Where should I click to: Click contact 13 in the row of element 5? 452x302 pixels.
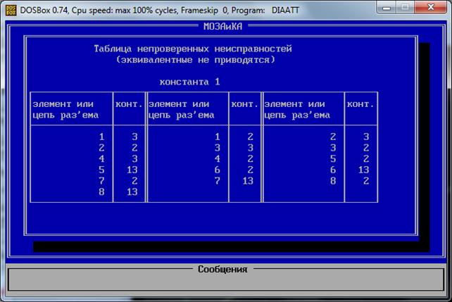132,170
